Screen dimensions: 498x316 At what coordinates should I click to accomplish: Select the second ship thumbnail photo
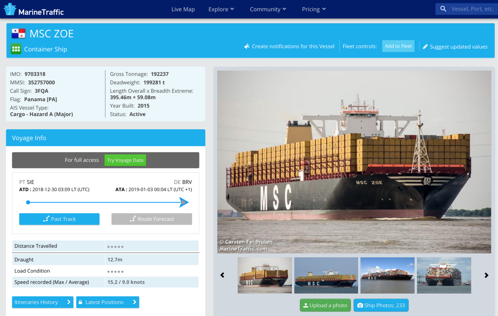[x=326, y=275]
